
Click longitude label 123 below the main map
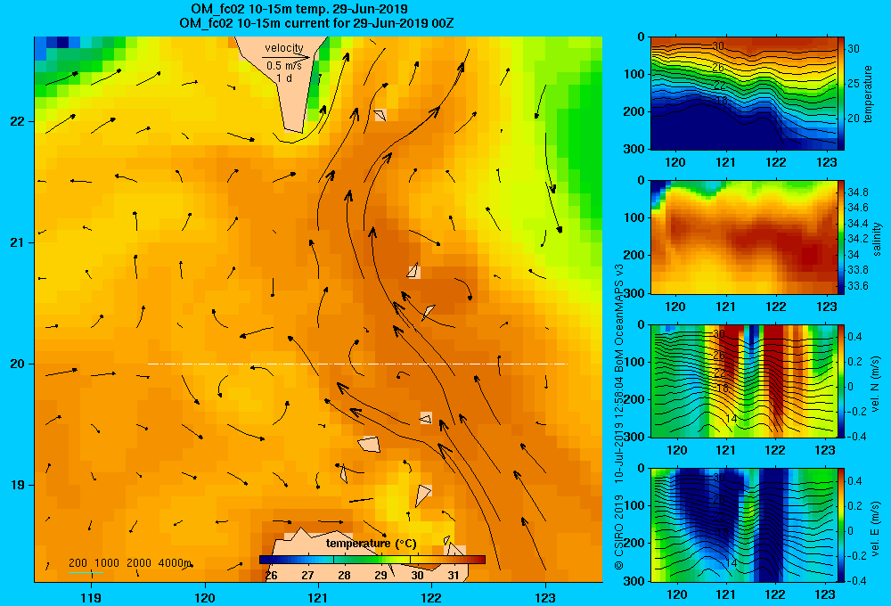[545, 597]
